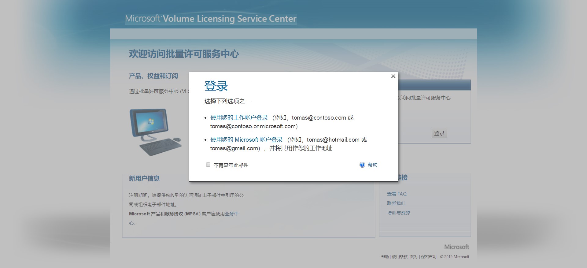The image size is (587, 268).
Task: Click the 欢迎访问批量许可服务中心 heading
Action: coord(184,54)
